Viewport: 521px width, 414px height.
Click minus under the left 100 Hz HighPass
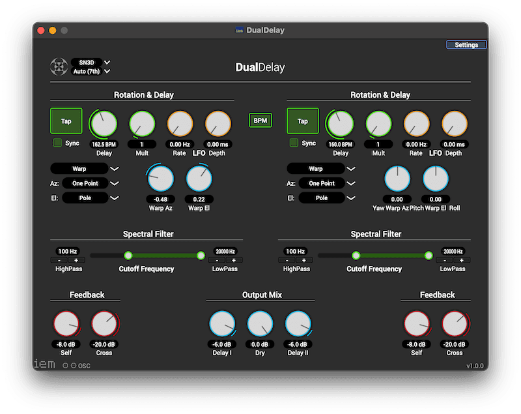coord(59,260)
